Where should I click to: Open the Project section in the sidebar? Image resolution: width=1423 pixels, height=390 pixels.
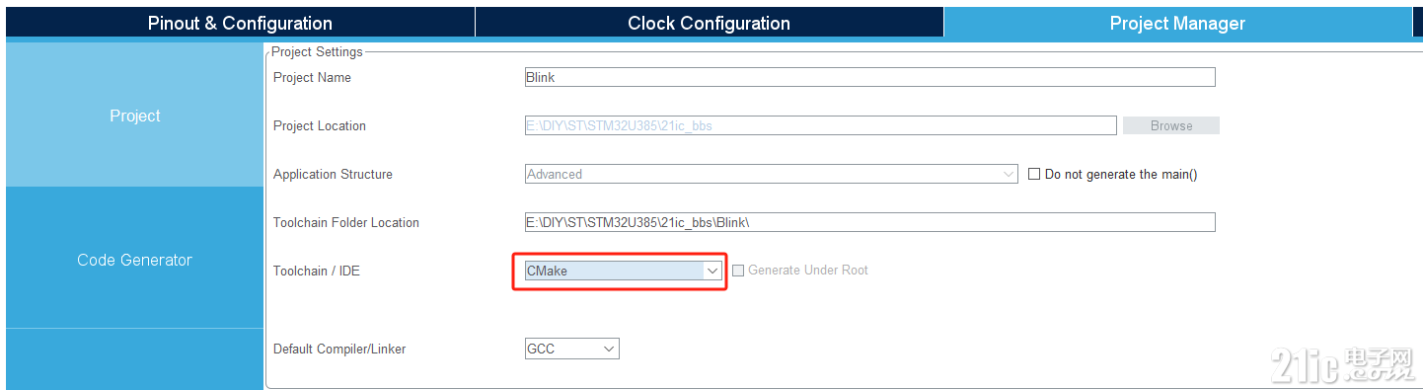tap(134, 116)
